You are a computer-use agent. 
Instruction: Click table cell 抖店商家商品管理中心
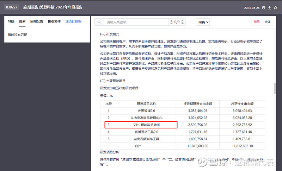click(146, 118)
